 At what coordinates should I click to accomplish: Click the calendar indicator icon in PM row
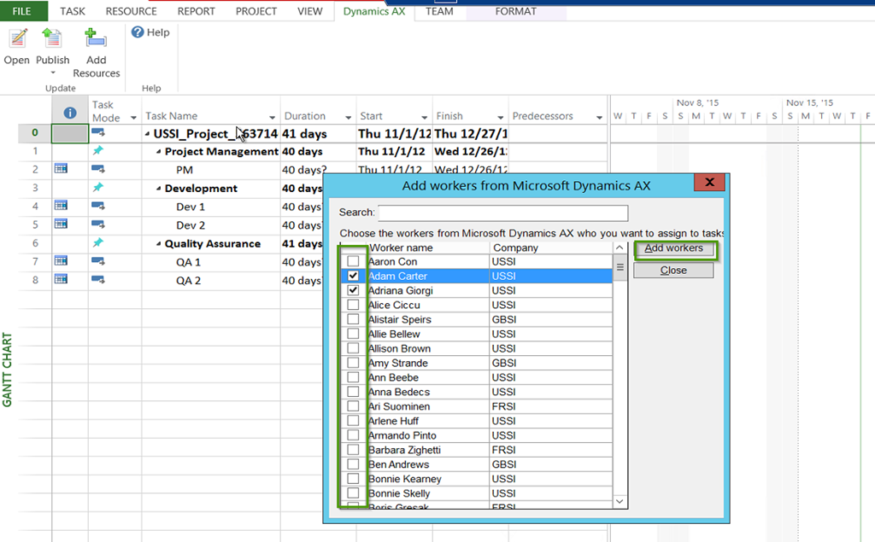(x=61, y=170)
